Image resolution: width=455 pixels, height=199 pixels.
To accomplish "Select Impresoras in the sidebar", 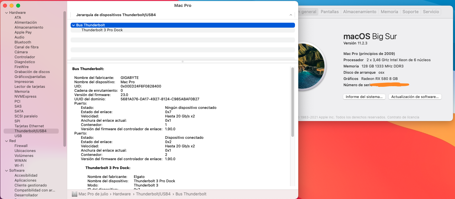I will [24, 82].
